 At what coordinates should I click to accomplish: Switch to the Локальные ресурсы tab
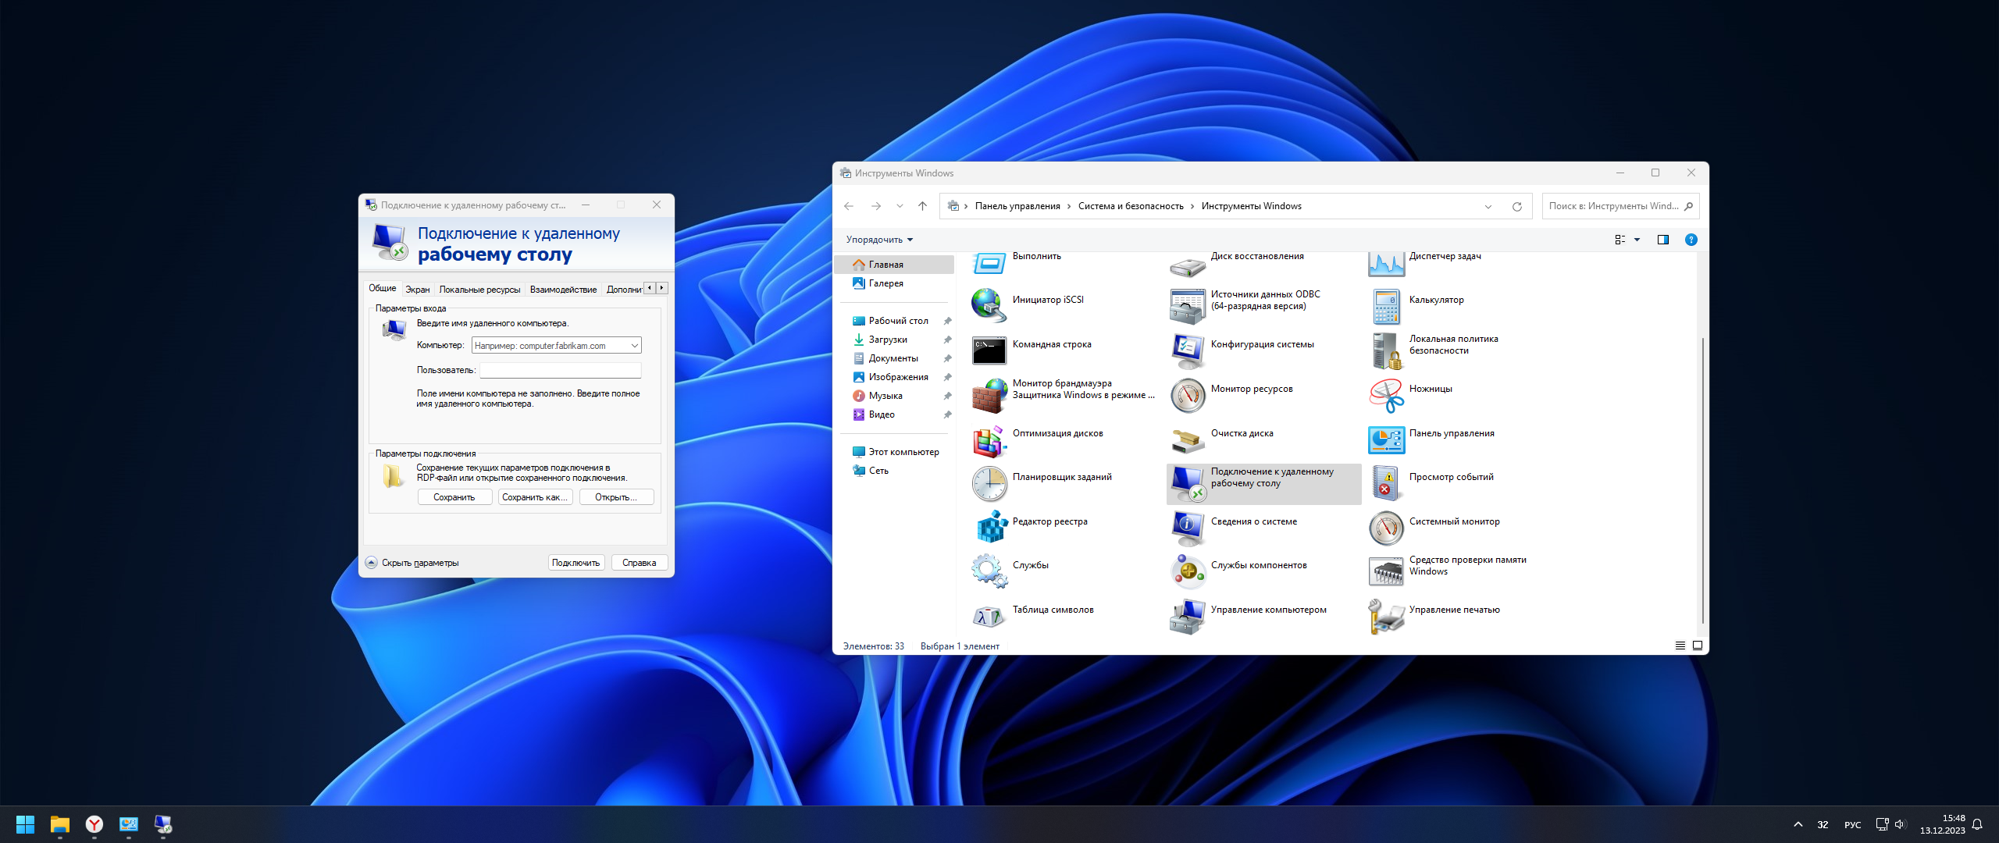(x=479, y=290)
